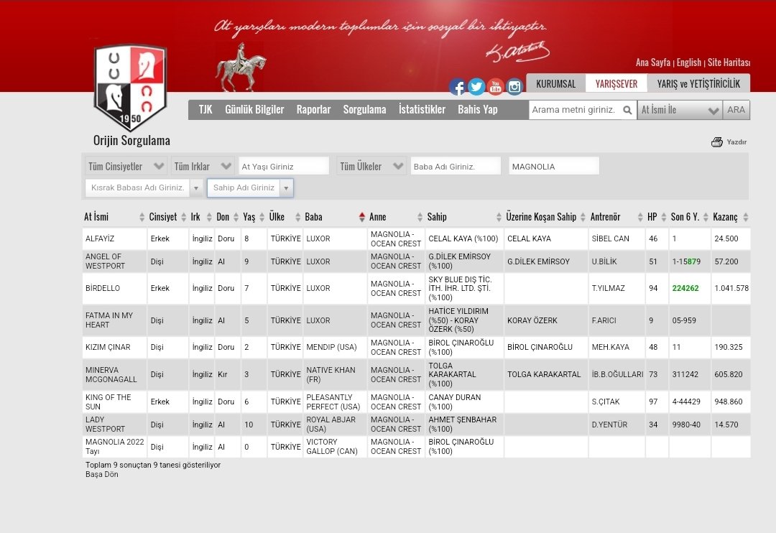The width and height of the screenshot is (776, 533).
Task: Open horse BİRDELLO entry
Action: [x=103, y=288]
